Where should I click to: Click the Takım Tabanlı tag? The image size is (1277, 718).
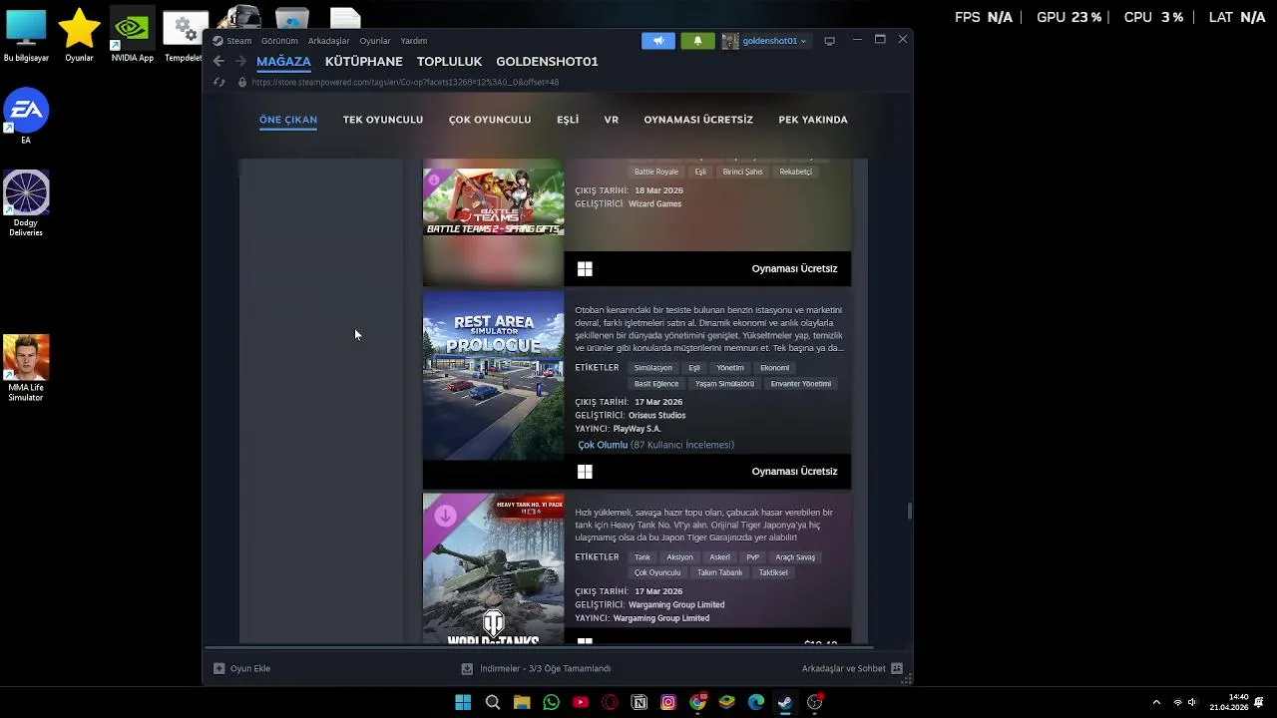719,573
